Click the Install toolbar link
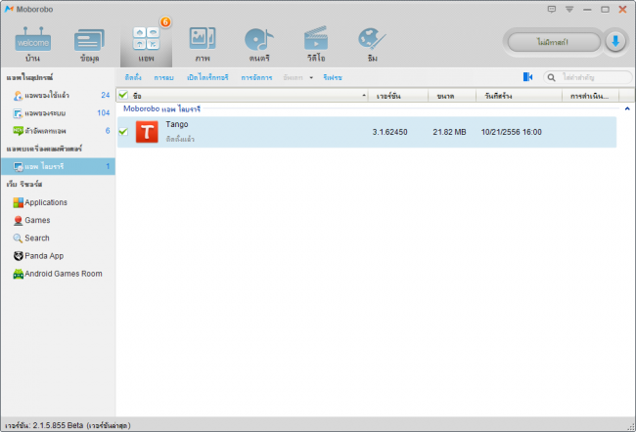 133,77
